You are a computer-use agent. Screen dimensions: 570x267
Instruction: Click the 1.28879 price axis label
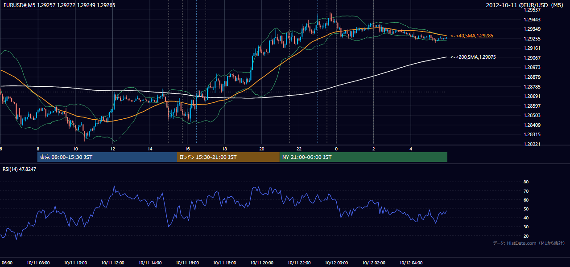click(x=531, y=77)
